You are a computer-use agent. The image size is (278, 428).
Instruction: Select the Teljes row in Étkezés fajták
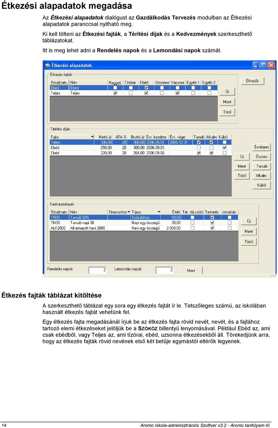click(x=134, y=93)
